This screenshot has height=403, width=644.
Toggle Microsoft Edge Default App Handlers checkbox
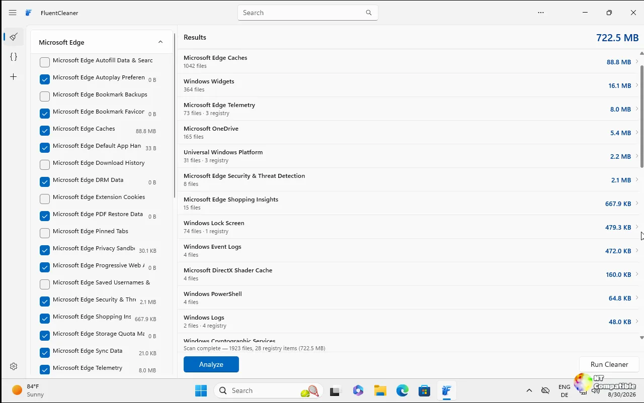click(x=45, y=147)
